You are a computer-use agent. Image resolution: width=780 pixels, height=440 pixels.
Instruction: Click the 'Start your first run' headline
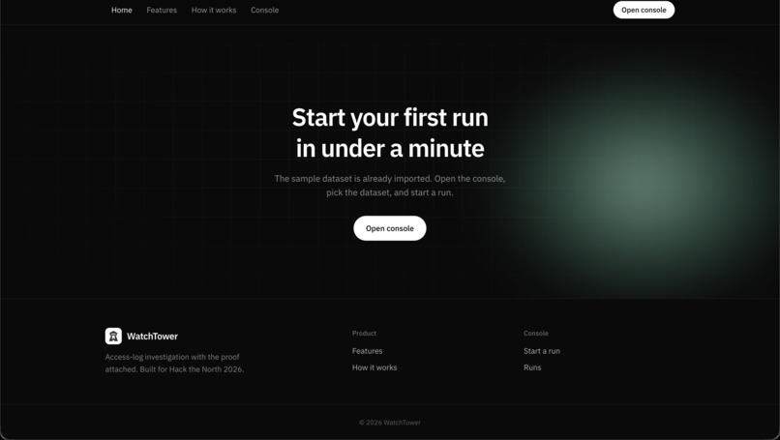(390, 132)
